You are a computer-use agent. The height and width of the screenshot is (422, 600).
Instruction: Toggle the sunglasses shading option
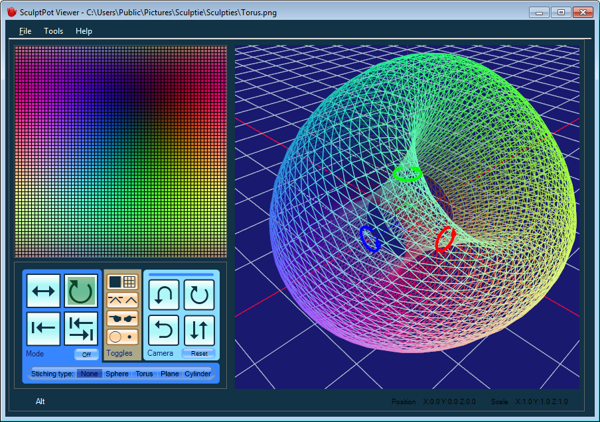click(122, 318)
